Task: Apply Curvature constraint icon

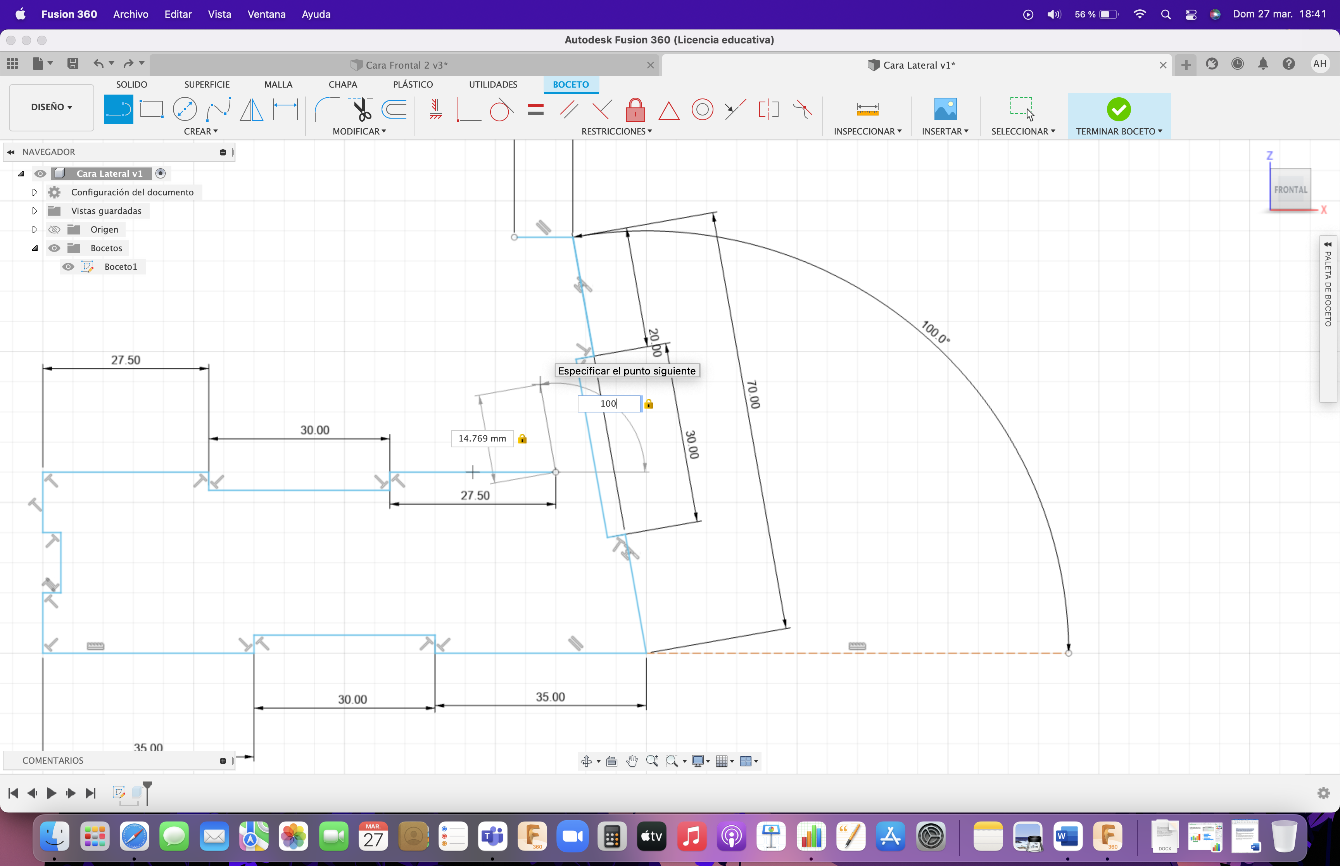Action: coord(803,109)
